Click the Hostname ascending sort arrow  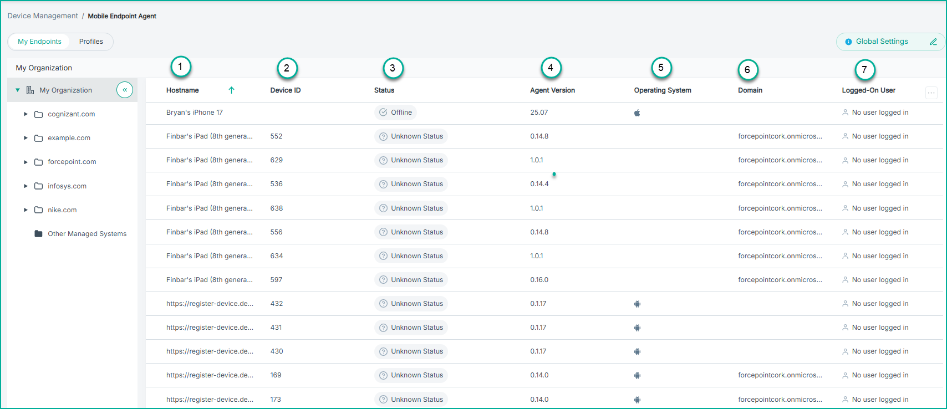[231, 90]
